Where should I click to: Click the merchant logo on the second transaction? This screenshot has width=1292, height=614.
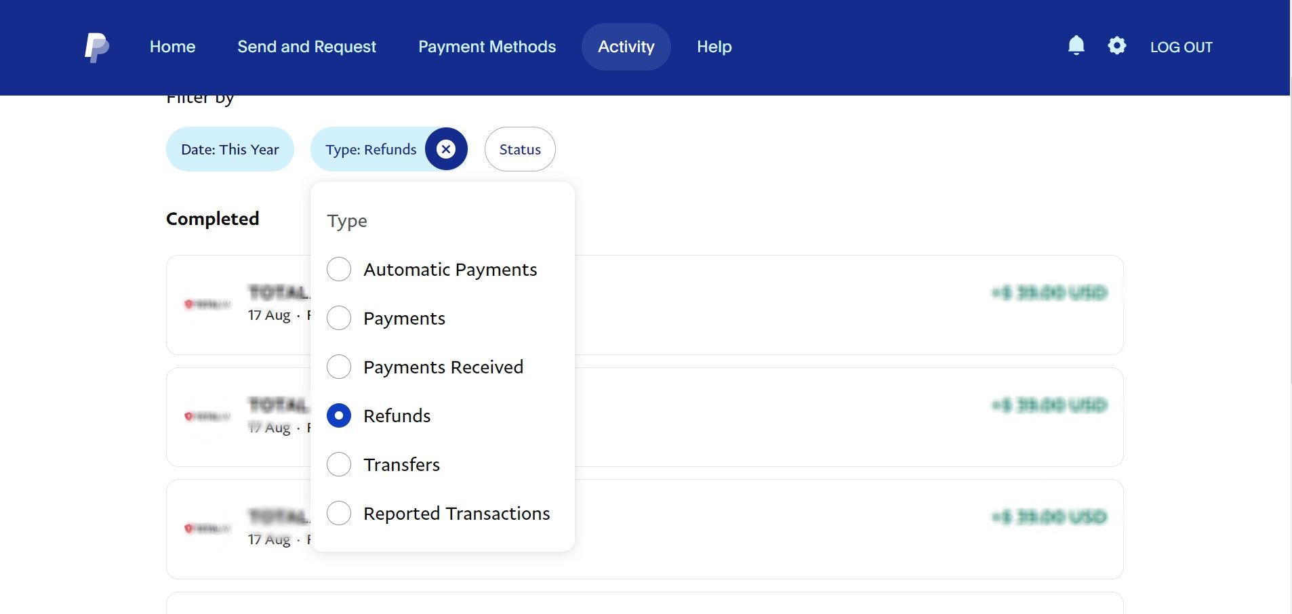click(207, 415)
